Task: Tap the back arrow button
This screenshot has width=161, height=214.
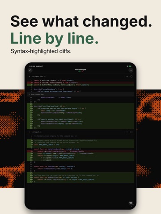Action: click(30, 70)
